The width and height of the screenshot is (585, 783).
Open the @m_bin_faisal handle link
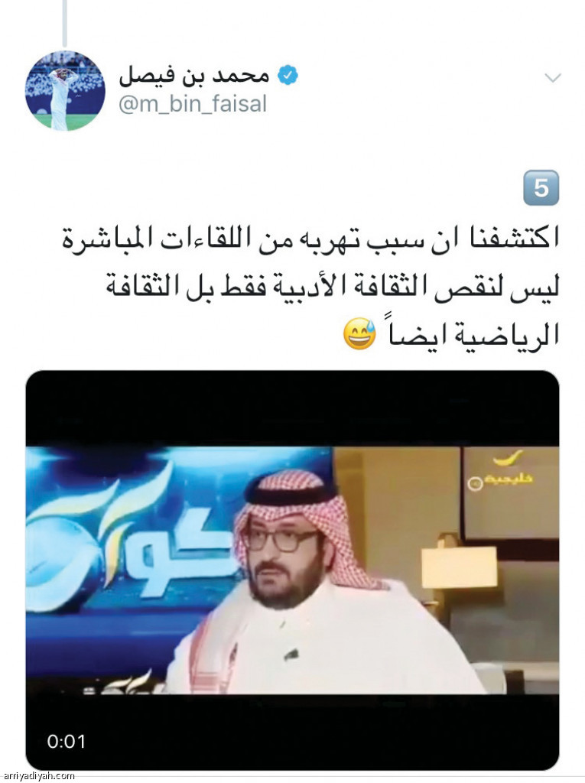193,104
